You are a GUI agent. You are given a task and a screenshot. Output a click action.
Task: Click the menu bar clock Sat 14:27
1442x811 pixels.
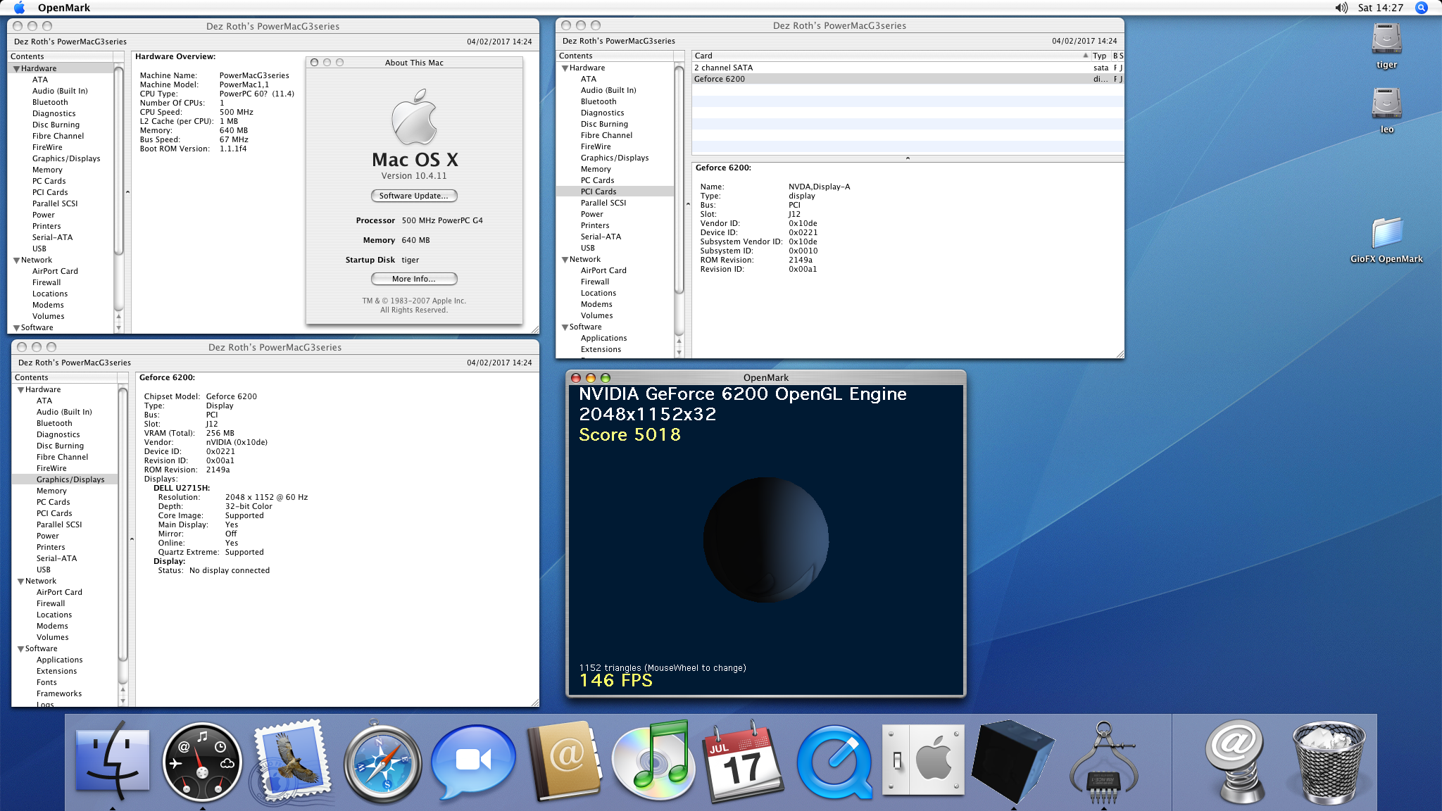click(1380, 8)
